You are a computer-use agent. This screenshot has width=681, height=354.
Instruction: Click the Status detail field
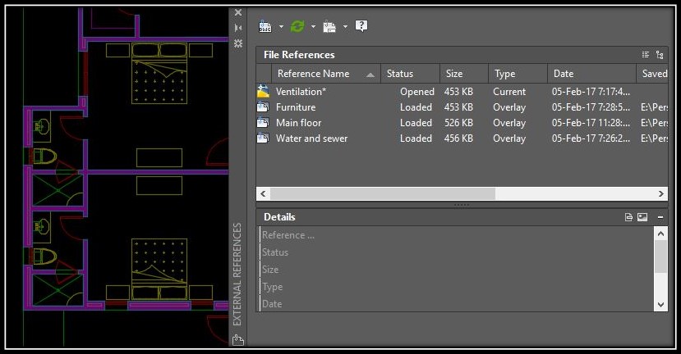457,252
